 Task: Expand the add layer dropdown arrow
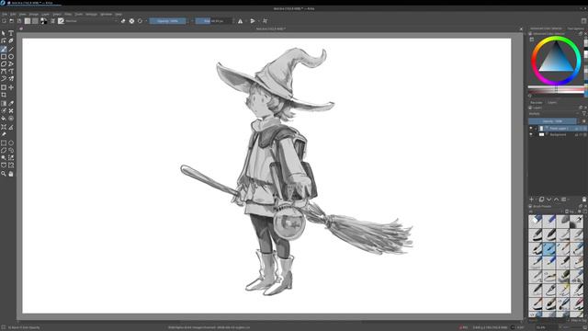click(x=536, y=200)
